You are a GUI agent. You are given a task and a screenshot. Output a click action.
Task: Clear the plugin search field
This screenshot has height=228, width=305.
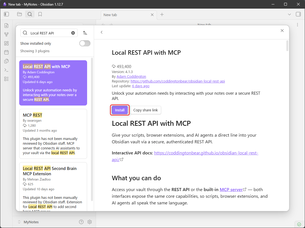point(73,33)
